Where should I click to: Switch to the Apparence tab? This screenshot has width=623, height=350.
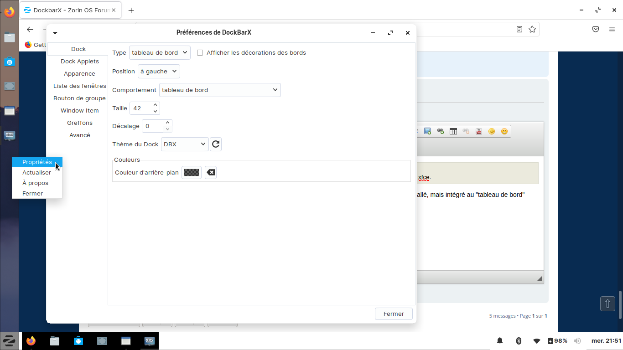tap(79, 74)
